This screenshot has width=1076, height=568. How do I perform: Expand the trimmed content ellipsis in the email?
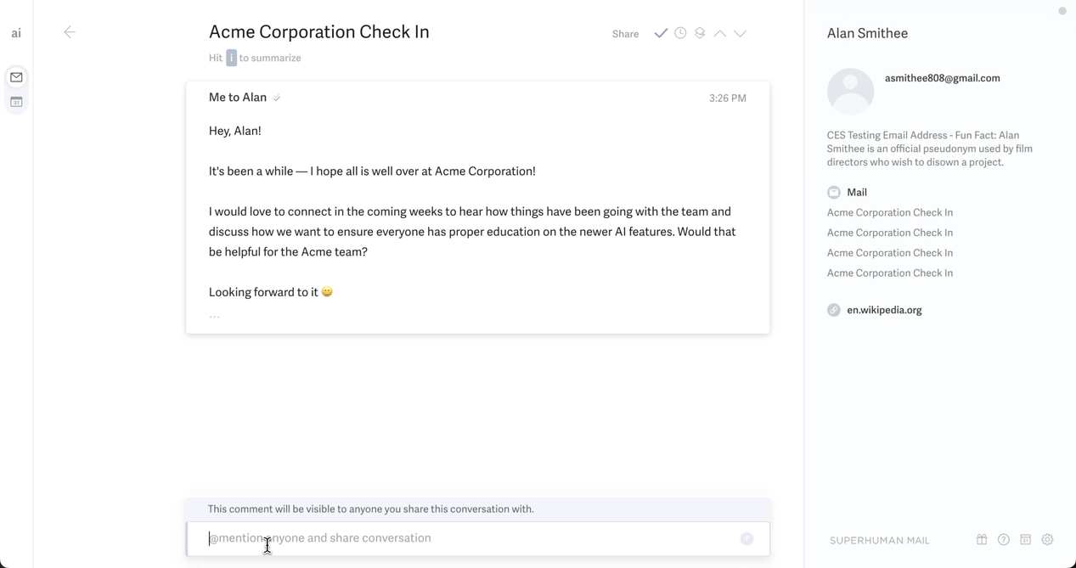[x=215, y=316]
